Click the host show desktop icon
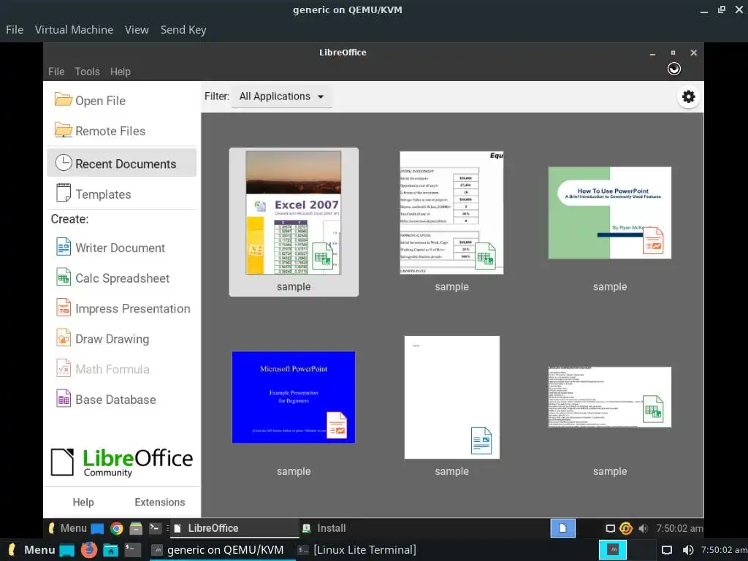This screenshot has width=748, height=561. (66, 550)
